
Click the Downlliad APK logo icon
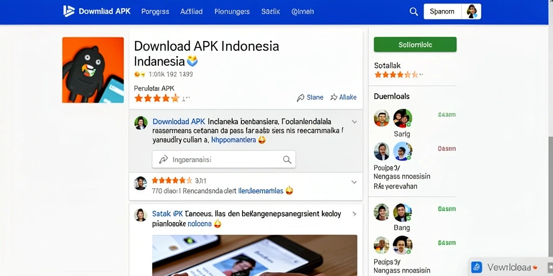69,11
